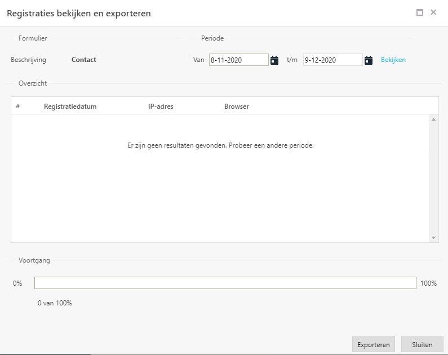
Task: Sort by the Browser column header
Action: 237,106
